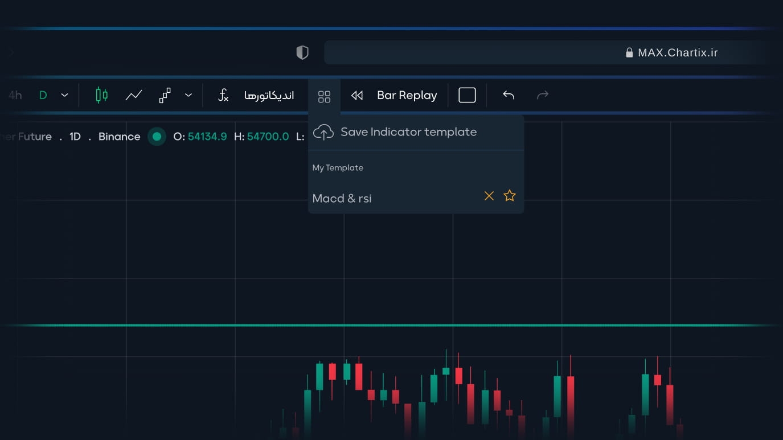783x440 pixels.
Task: Click the Bar Replay rewind icon
Action: 357,96
